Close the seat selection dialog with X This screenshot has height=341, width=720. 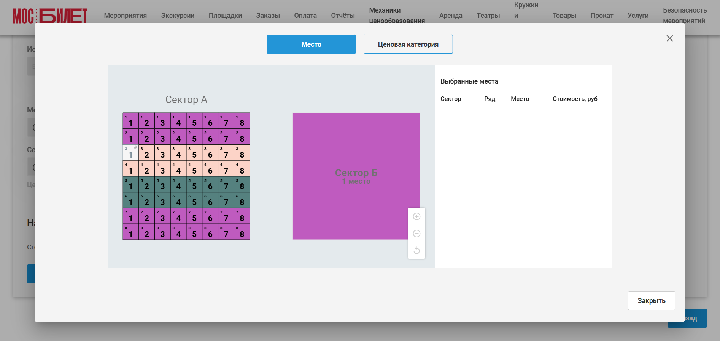[670, 38]
